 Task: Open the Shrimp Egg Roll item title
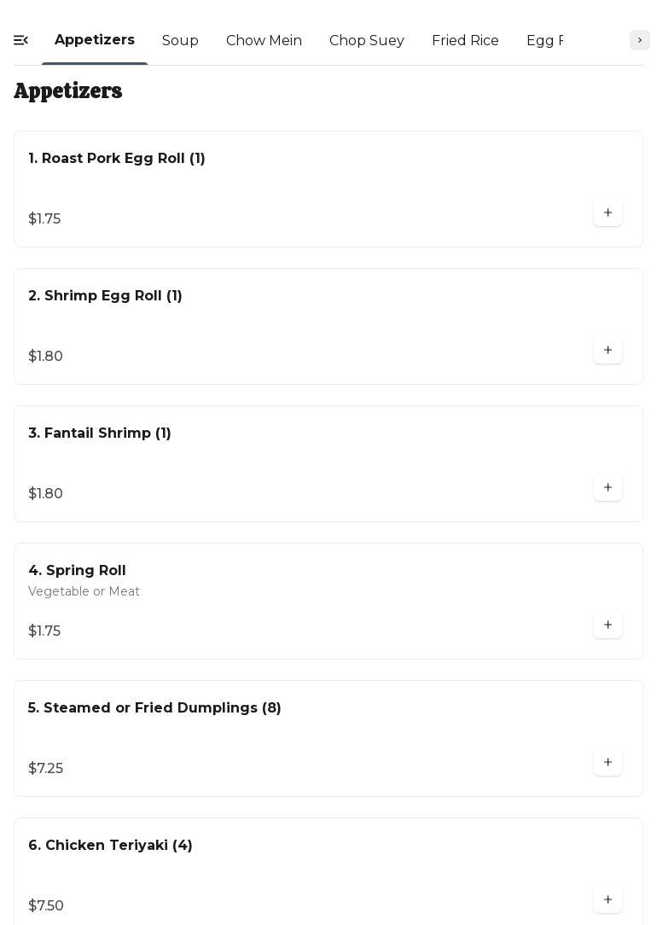[x=105, y=296]
